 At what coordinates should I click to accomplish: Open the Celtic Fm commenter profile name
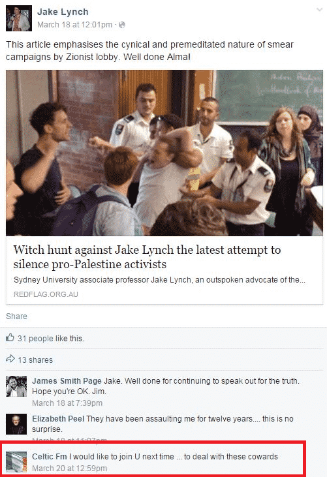point(50,457)
